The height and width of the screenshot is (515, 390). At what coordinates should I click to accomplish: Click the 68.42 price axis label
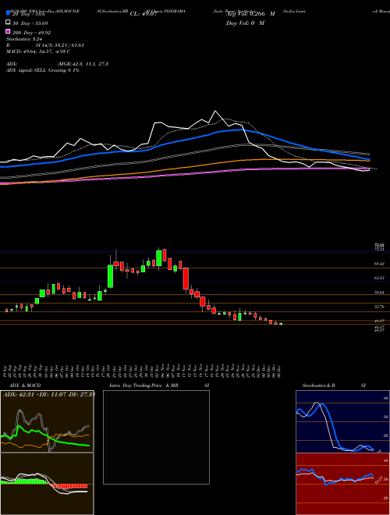(380, 264)
